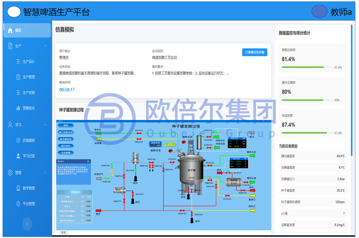
Task: Collapse the 管理 menu group
Action: [x=45, y=173]
